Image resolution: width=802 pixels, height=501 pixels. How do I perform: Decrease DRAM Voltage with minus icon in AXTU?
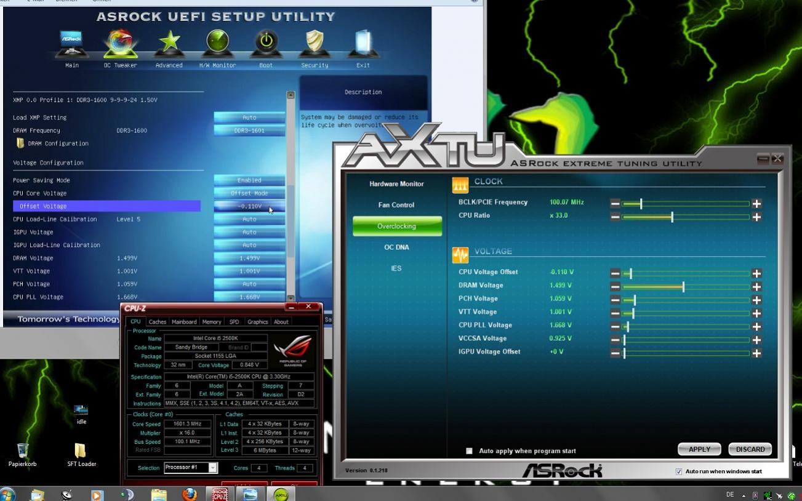click(x=616, y=287)
